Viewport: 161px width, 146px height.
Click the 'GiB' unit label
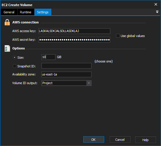[x=59, y=57]
